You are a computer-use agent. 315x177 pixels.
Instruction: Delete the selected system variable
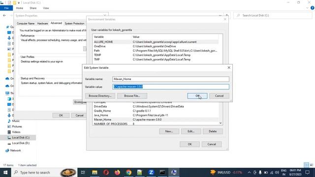[213, 131]
